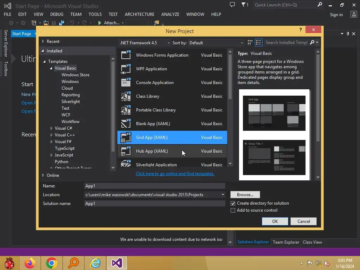This screenshot has height=270, width=360.
Task: Open the Server Explorer side tab
Action: [x=6, y=43]
